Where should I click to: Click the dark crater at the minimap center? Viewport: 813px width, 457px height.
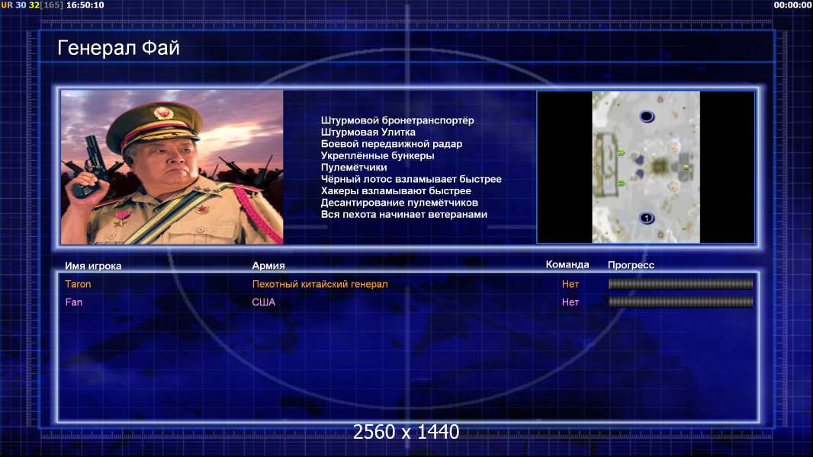(x=660, y=166)
